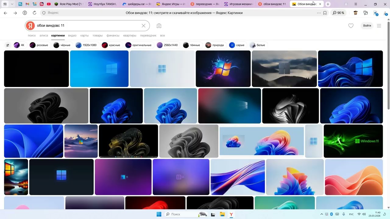Apply the 2560x1440 size filter chip
Viewport: 390px width, 219px height.
168,45
